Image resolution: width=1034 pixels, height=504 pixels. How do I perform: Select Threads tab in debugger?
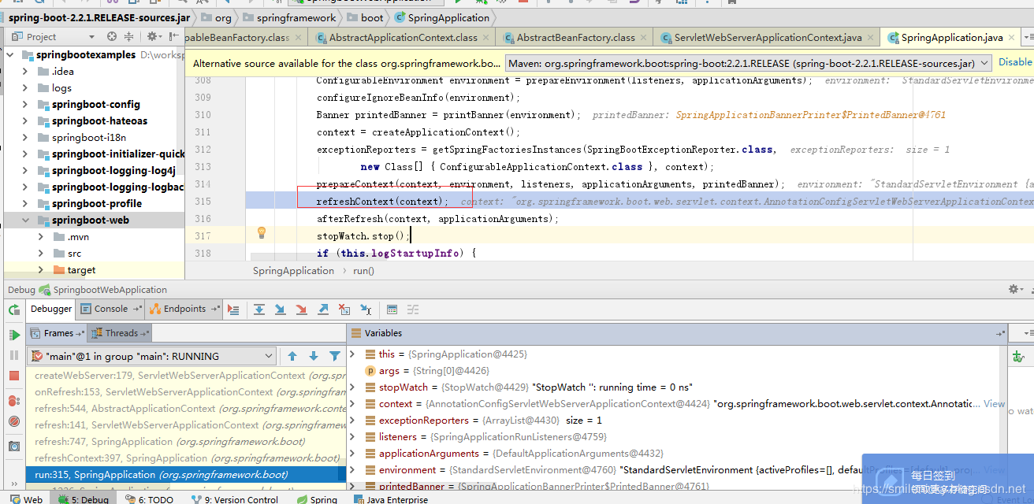point(120,333)
